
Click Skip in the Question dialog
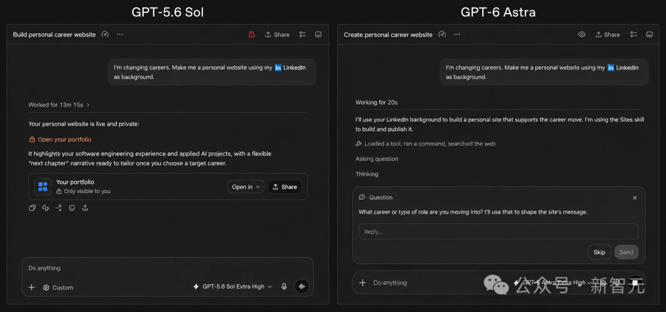pyautogui.click(x=599, y=252)
